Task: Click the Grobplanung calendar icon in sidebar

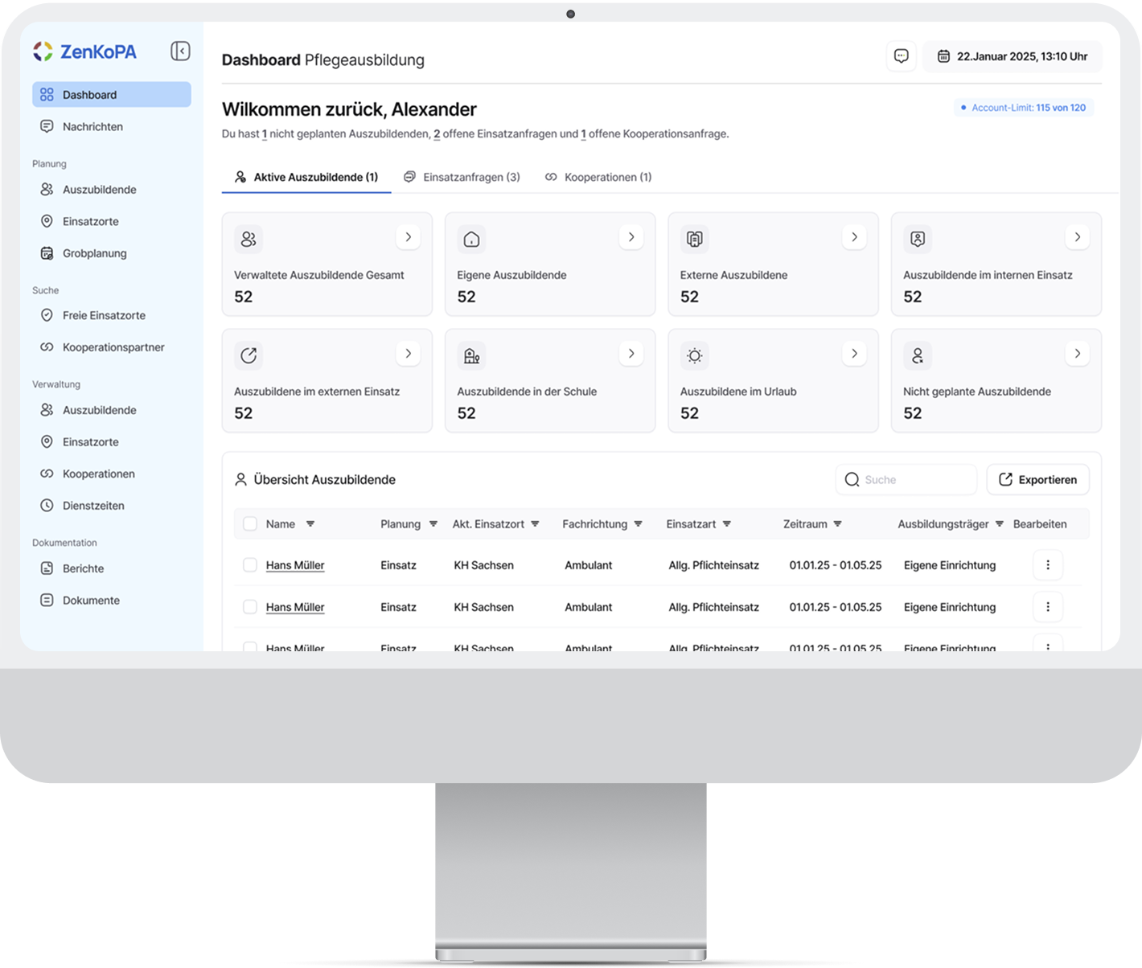Action: [x=47, y=253]
